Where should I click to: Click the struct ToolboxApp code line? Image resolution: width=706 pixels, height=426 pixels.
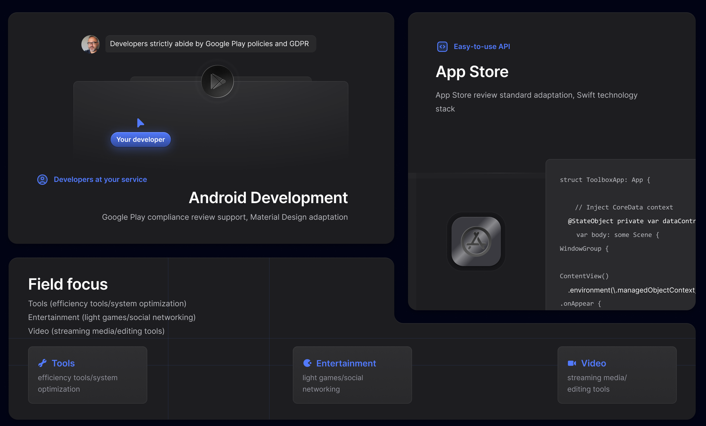(x=605, y=180)
